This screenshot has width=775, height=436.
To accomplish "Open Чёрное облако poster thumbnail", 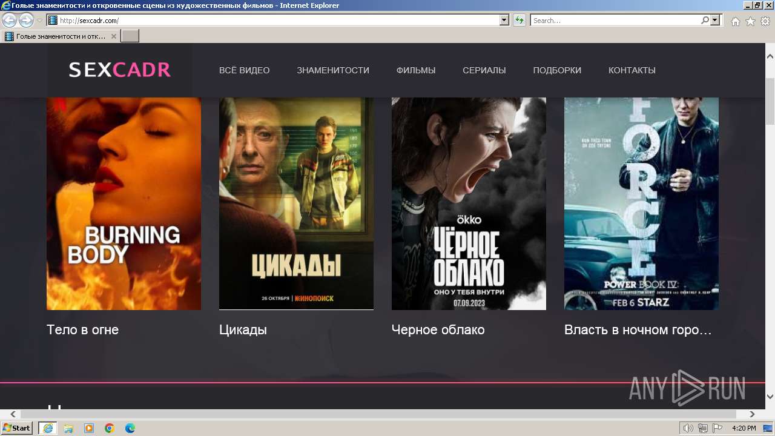I will 469,203.
